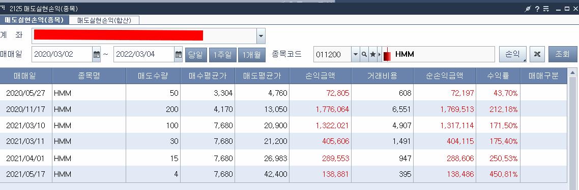
Task: Click the 조회 search button
Action: pyautogui.click(x=562, y=54)
